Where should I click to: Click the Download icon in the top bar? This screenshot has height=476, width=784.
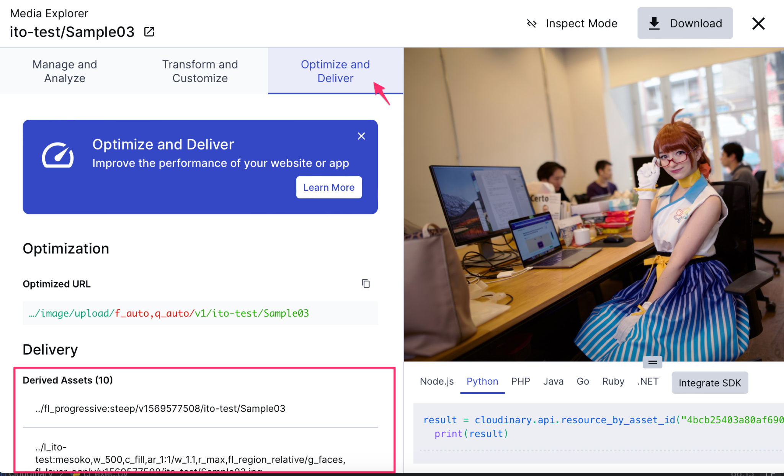click(655, 23)
